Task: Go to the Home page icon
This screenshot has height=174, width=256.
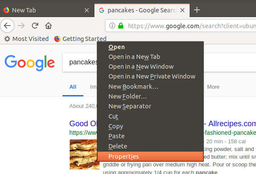Action: 48,26
